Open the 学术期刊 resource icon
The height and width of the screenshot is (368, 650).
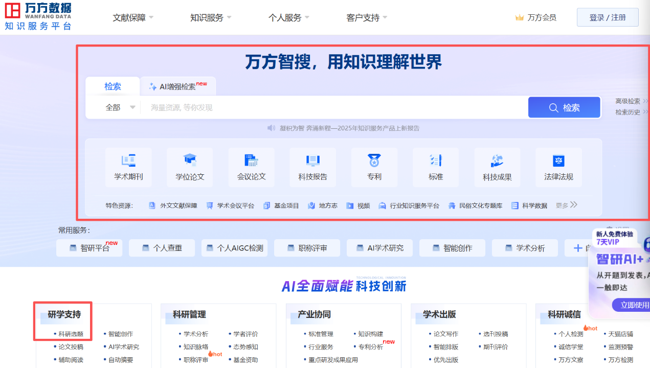tap(128, 160)
